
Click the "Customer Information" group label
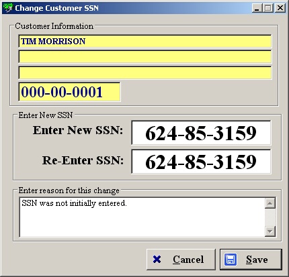[x=54, y=26]
